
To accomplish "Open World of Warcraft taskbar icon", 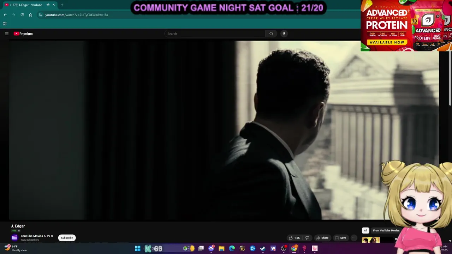I will click(x=242, y=248).
